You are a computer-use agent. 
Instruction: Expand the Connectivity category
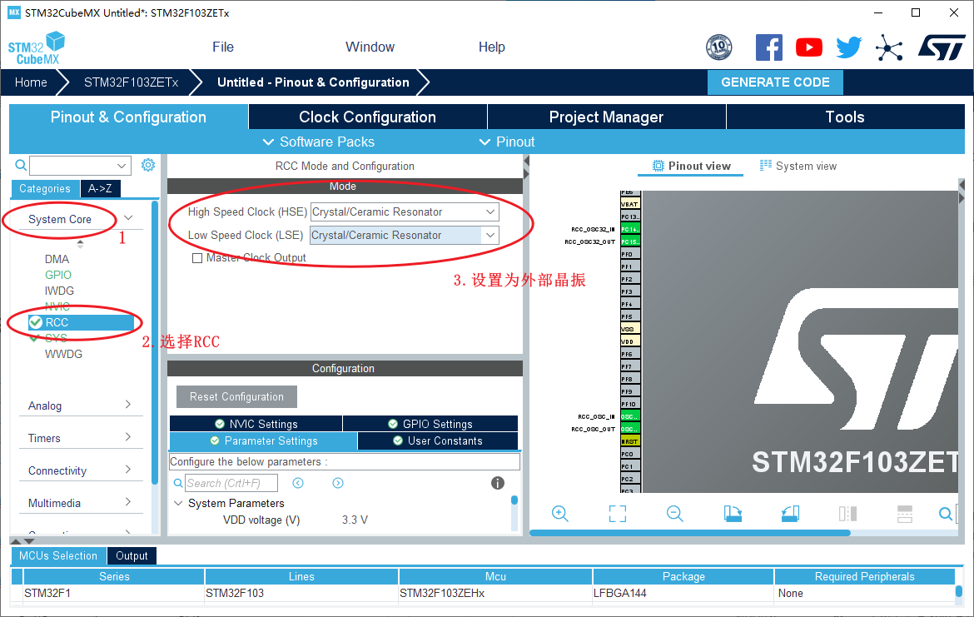128,469
